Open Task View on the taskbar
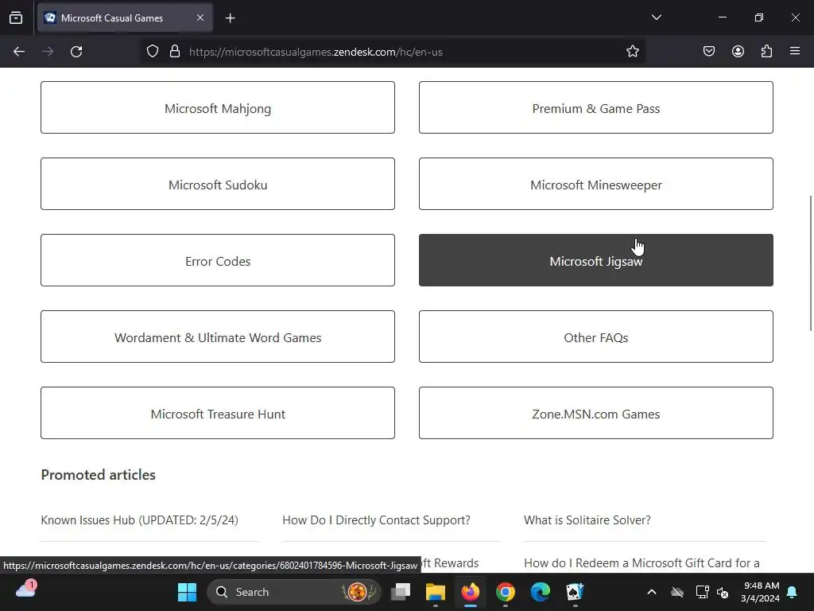Viewport: 814px width, 611px height. click(x=401, y=592)
